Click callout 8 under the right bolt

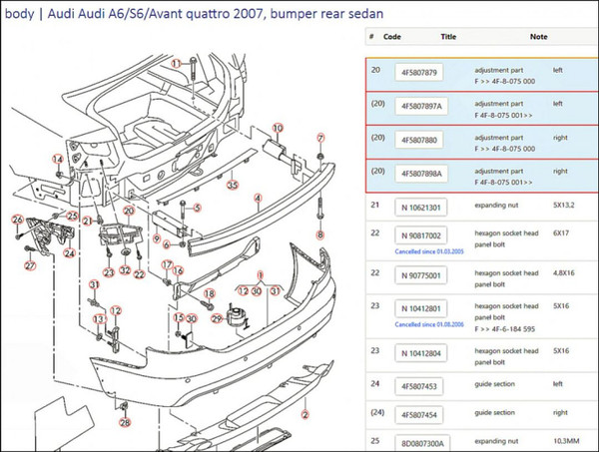pyautogui.click(x=320, y=234)
